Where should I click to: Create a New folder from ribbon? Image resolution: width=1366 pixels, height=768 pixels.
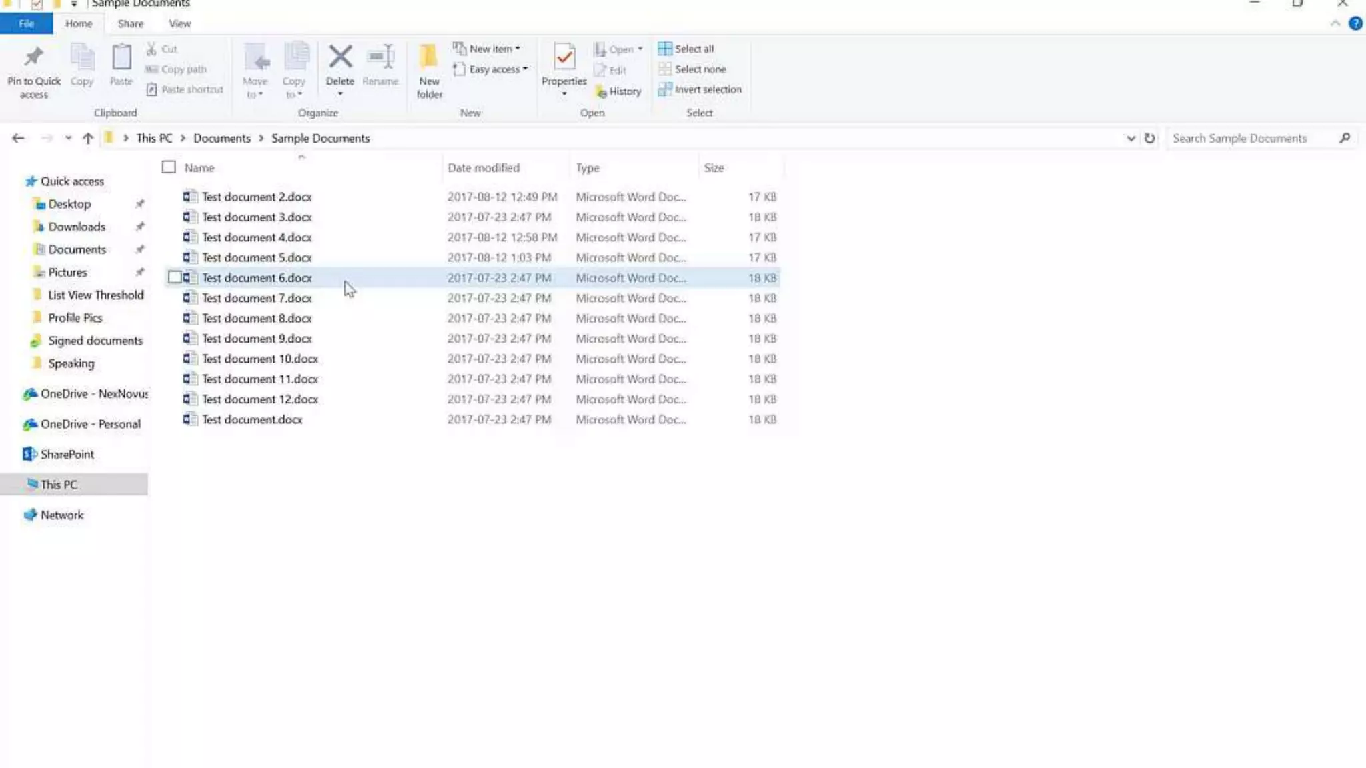[x=429, y=57]
